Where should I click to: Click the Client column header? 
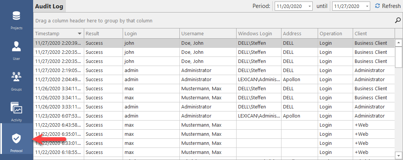[x=373, y=34]
